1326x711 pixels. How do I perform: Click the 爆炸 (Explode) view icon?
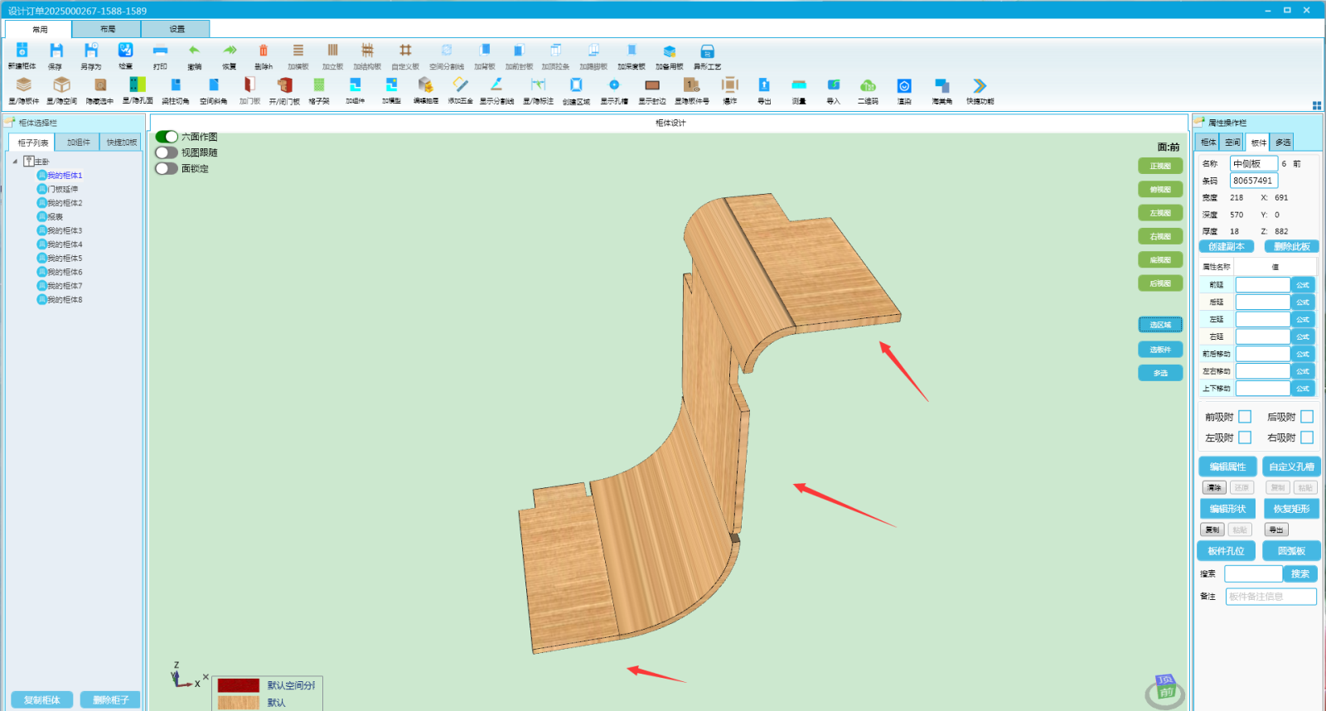pyautogui.click(x=729, y=85)
